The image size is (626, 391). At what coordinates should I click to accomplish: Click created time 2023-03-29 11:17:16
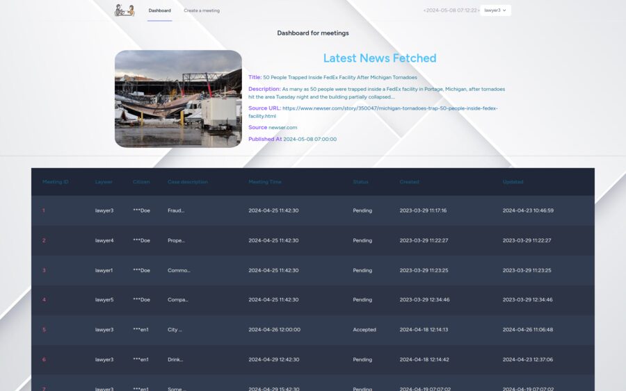pos(423,210)
